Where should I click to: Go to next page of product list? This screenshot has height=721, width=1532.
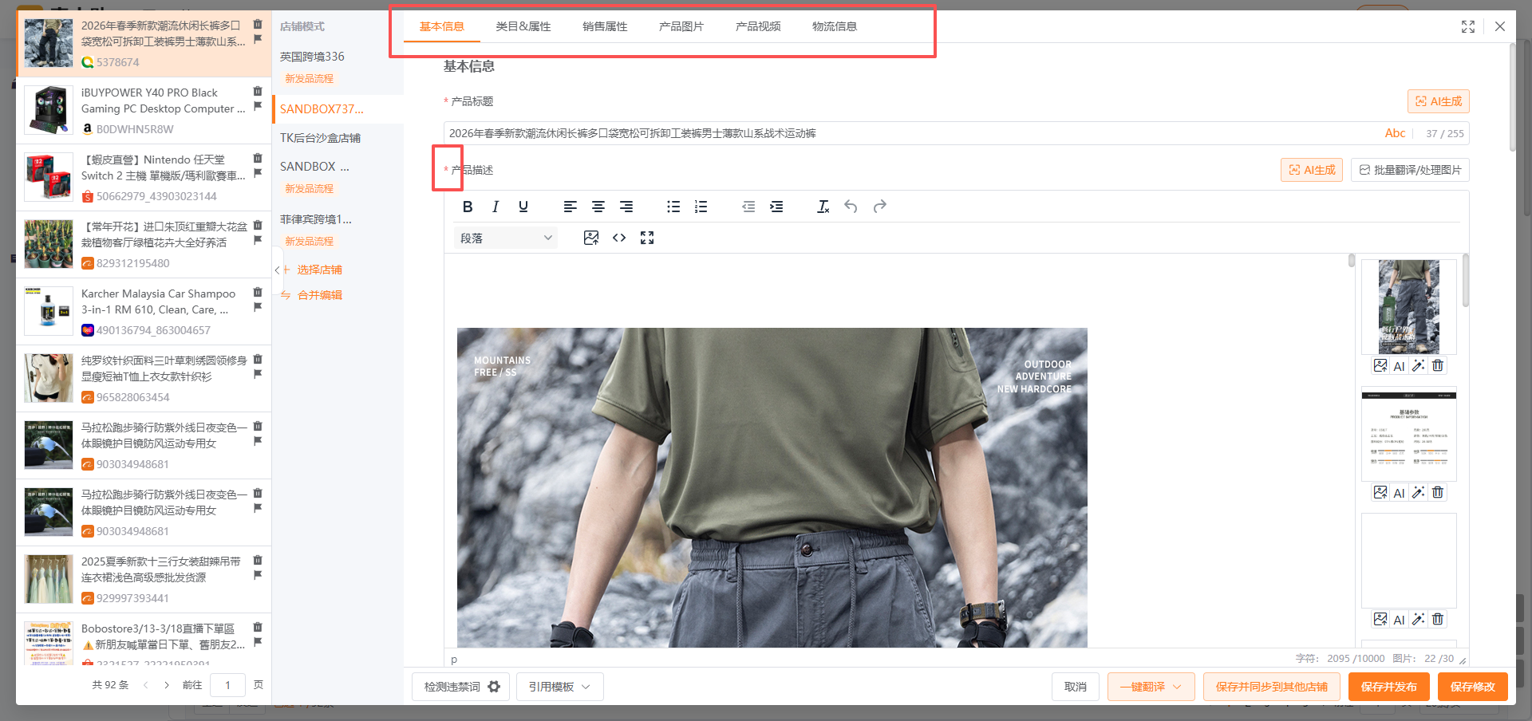click(166, 685)
